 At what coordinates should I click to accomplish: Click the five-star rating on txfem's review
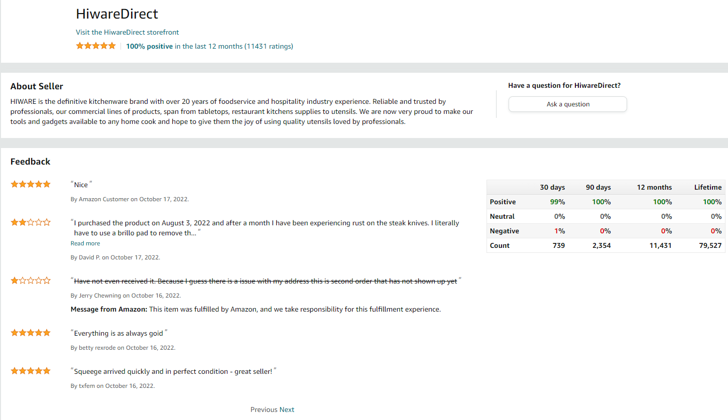click(x=31, y=371)
